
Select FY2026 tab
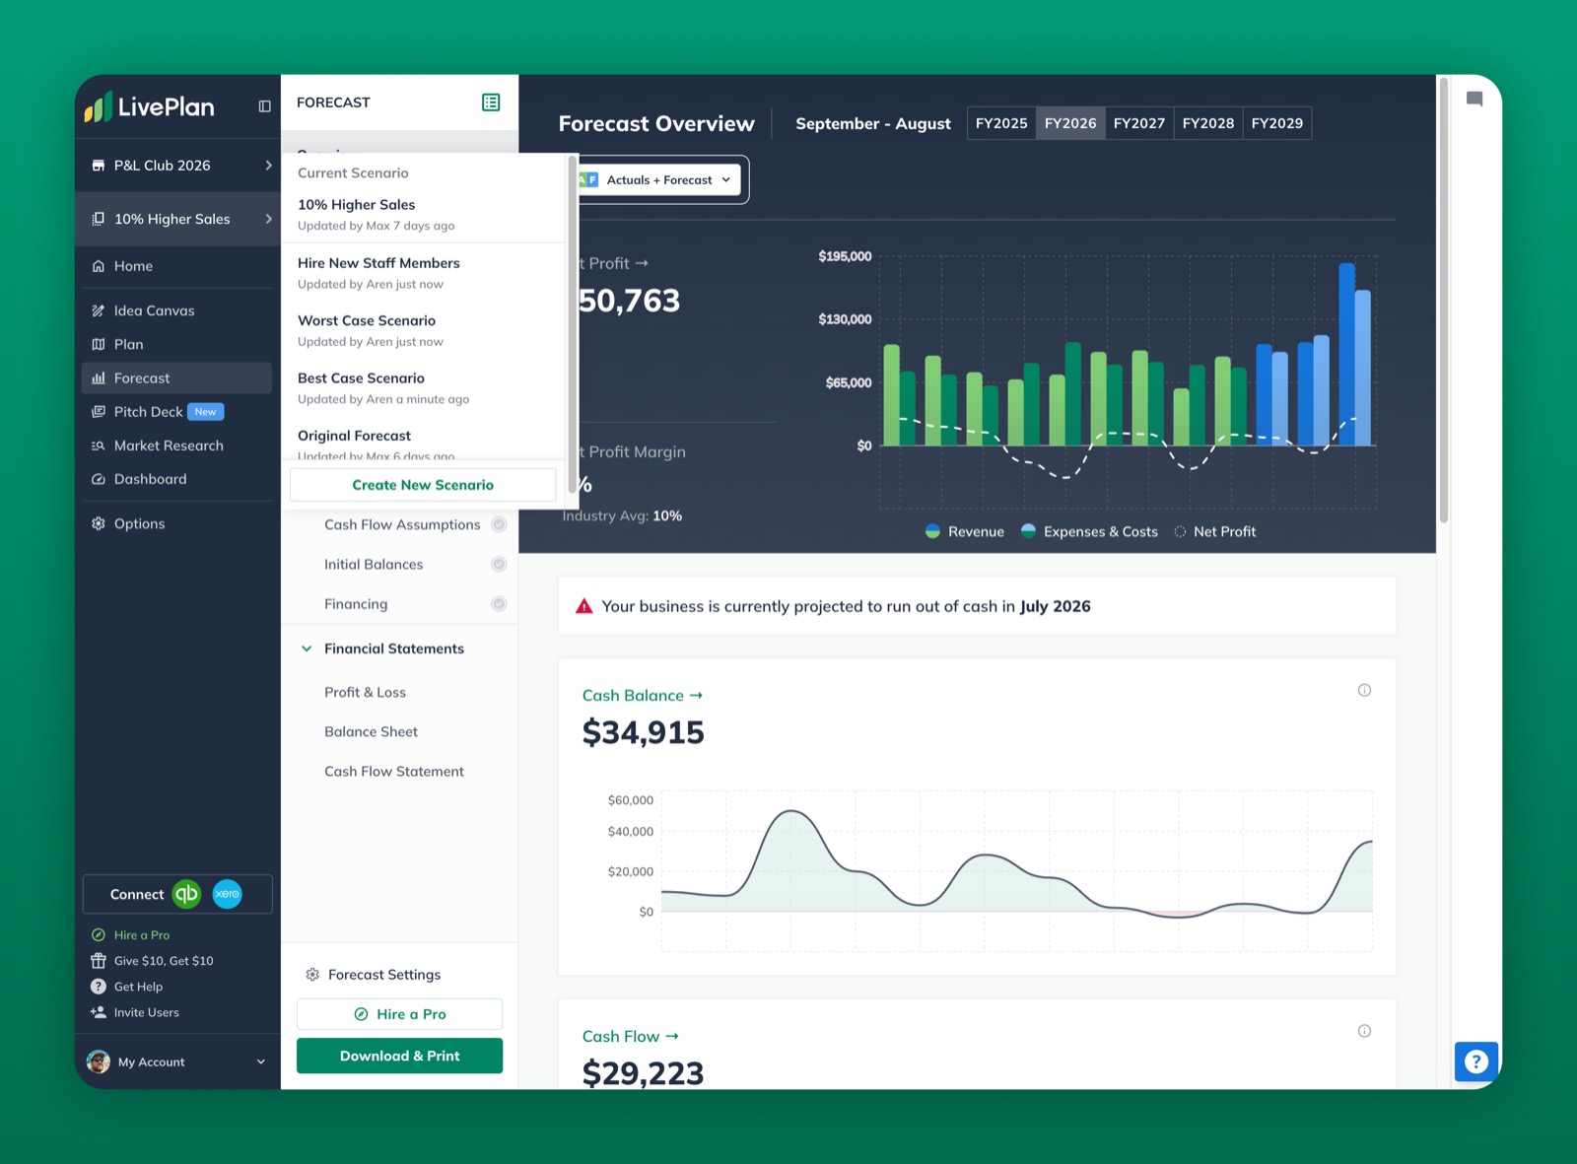point(1070,123)
